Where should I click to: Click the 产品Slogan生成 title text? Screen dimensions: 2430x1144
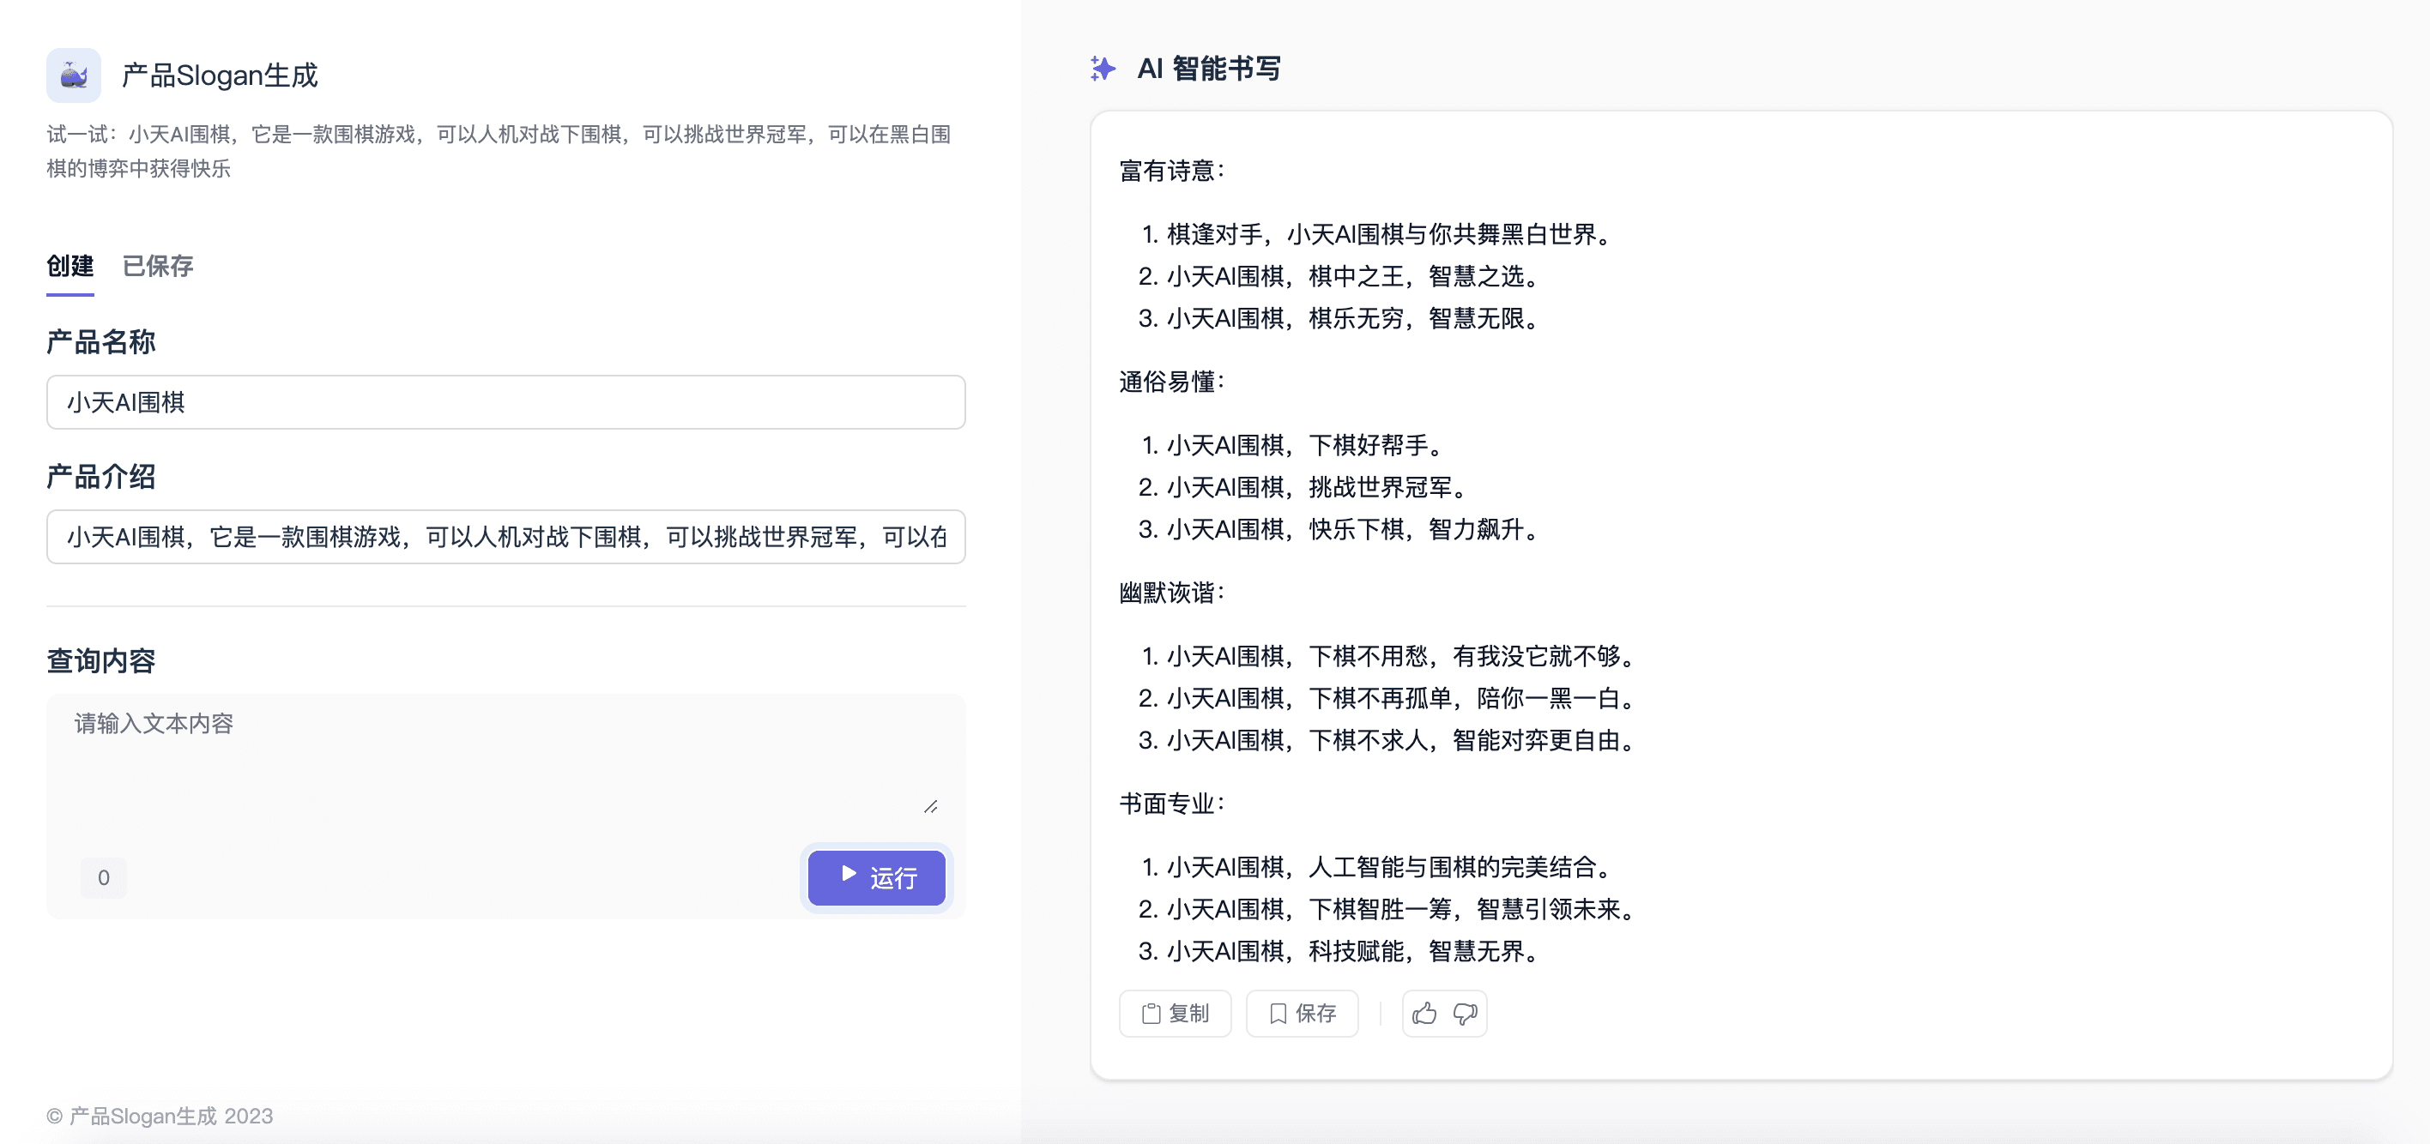click(x=220, y=75)
